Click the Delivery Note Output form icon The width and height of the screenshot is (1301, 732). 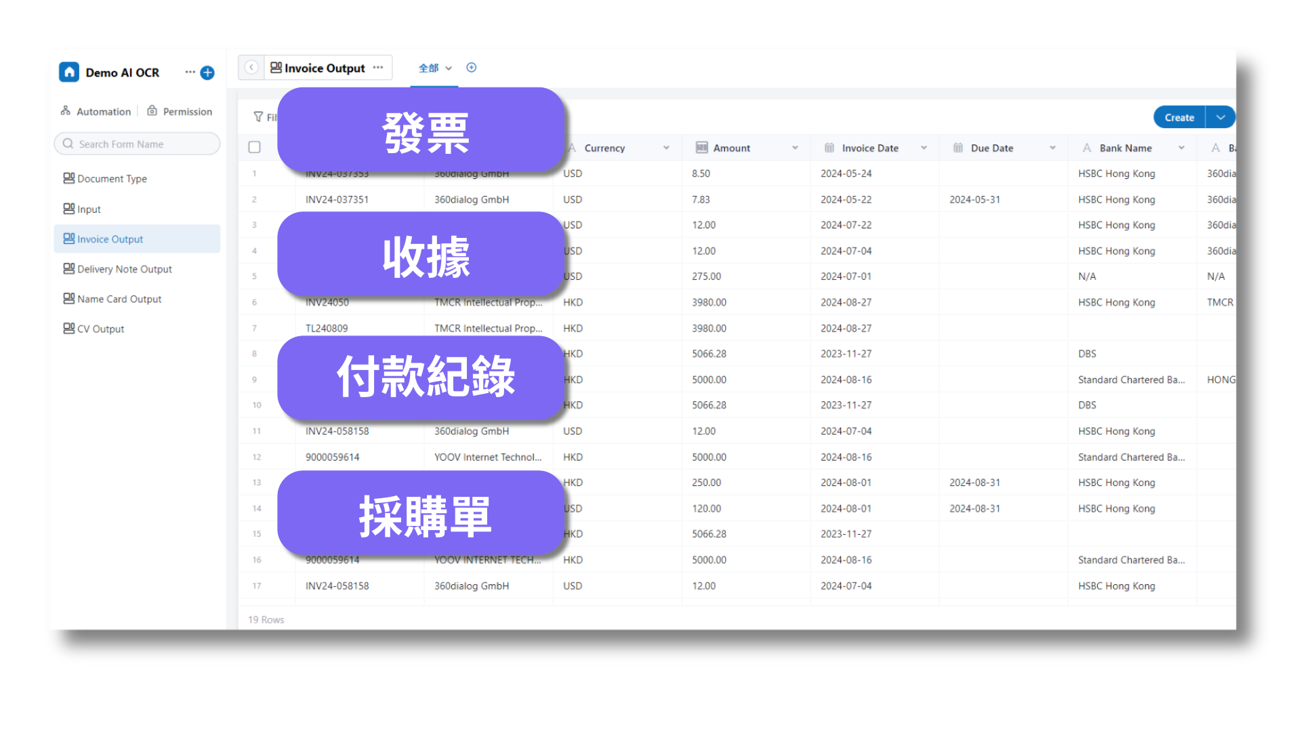pyautogui.click(x=68, y=268)
